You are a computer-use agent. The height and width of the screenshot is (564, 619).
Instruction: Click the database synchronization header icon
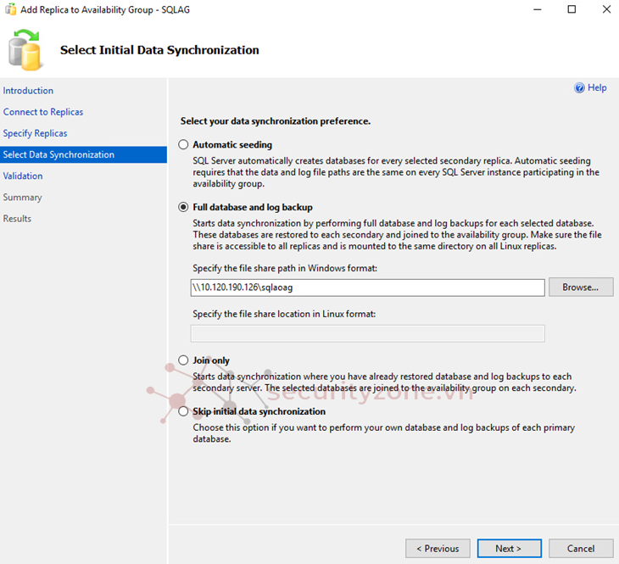click(x=25, y=49)
